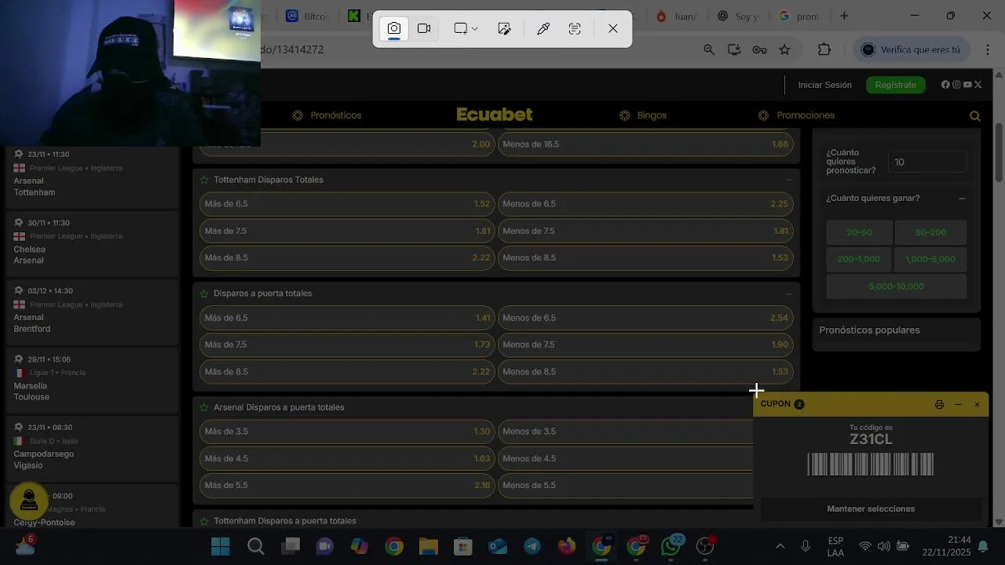Open the Bingos menu
Image resolution: width=1005 pixels, height=565 pixels.
(x=643, y=115)
